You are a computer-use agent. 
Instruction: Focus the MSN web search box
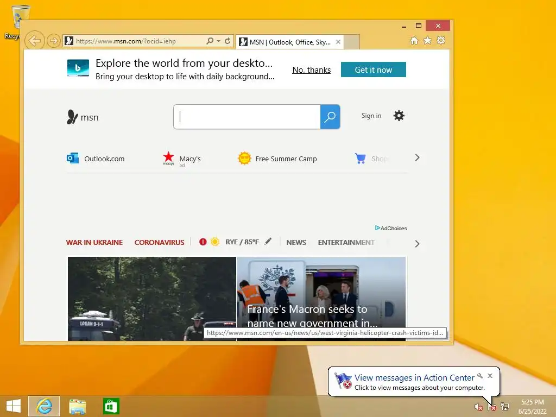click(247, 117)
